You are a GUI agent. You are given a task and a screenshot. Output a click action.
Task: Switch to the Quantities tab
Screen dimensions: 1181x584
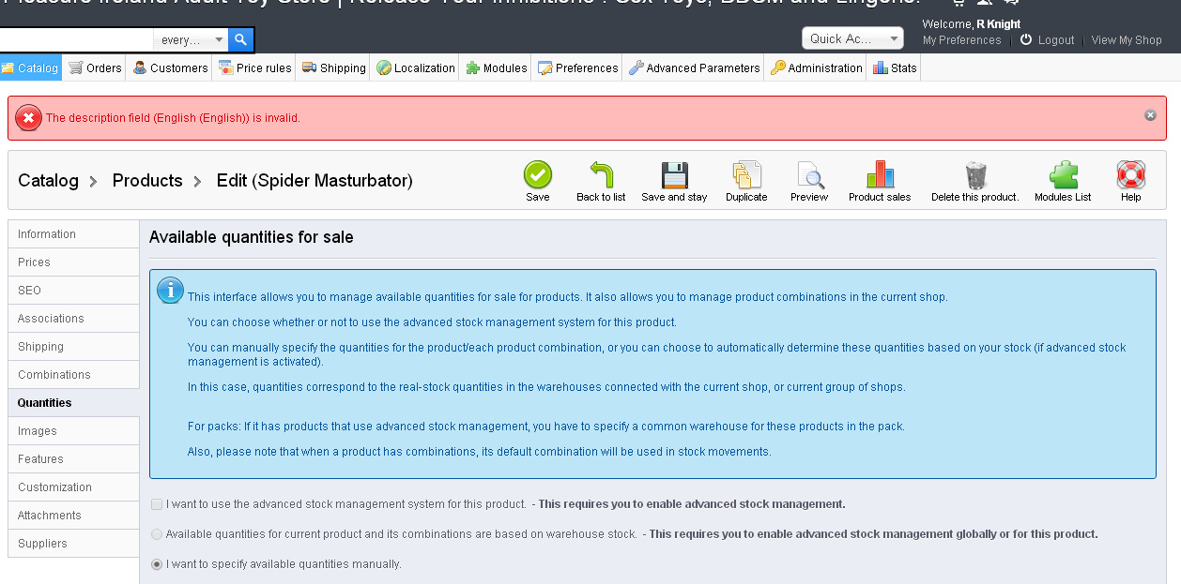click(x=73, y=403)
